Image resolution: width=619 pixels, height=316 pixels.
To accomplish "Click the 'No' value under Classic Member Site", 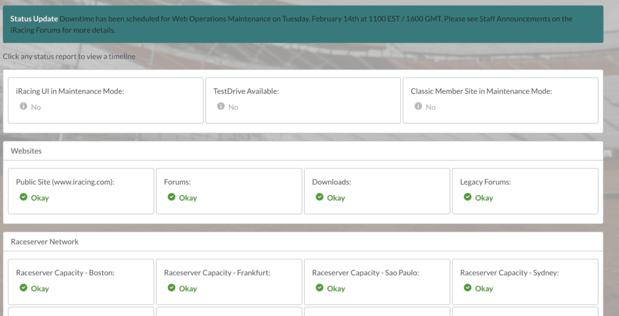I will pos(430,107).
